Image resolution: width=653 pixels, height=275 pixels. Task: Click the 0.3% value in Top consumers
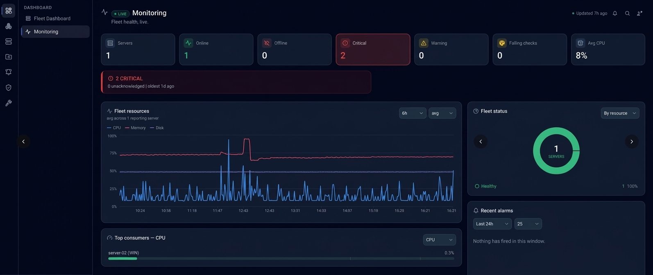pyautogui.click(x=449, y=253)
